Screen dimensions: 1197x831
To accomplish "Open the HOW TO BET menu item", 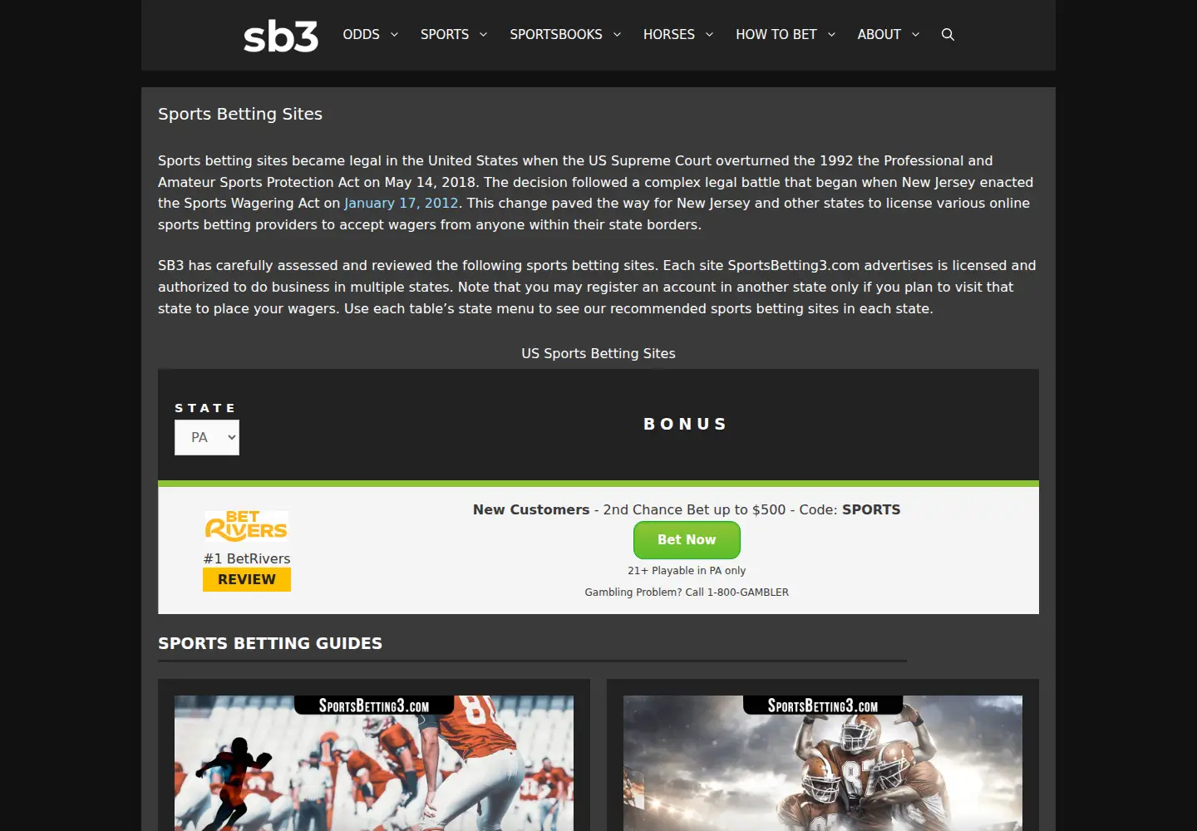I will point(776,35).
